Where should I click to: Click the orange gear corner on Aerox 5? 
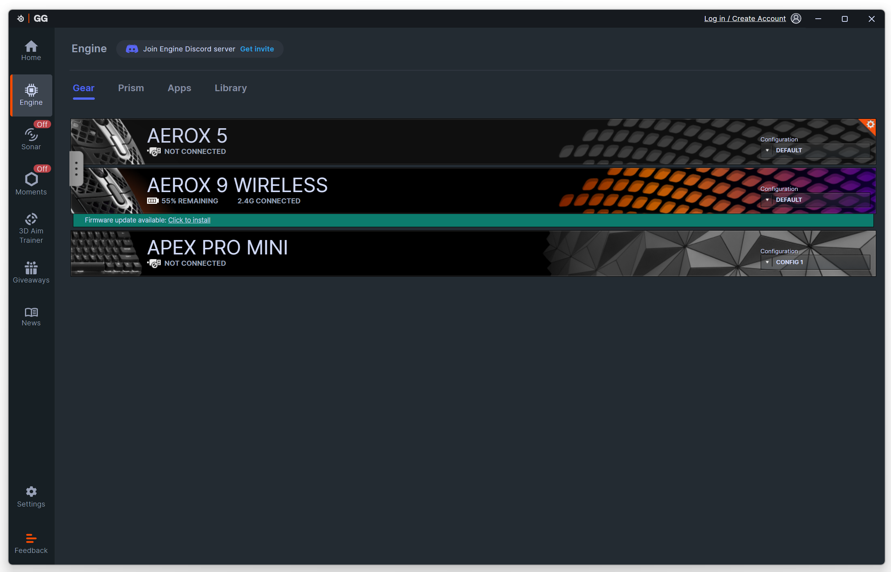[870, 124]
